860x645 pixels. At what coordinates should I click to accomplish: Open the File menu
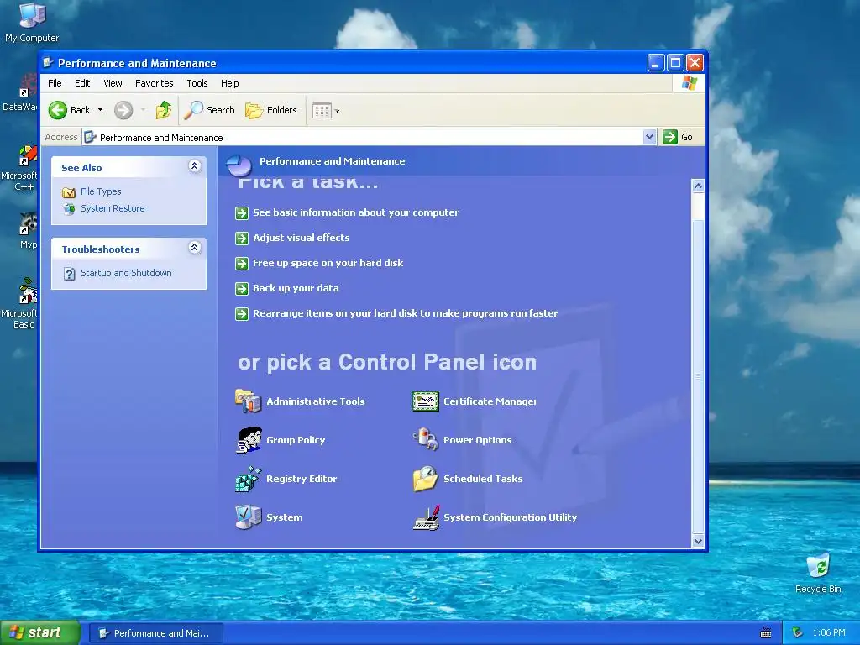(55, 83)
